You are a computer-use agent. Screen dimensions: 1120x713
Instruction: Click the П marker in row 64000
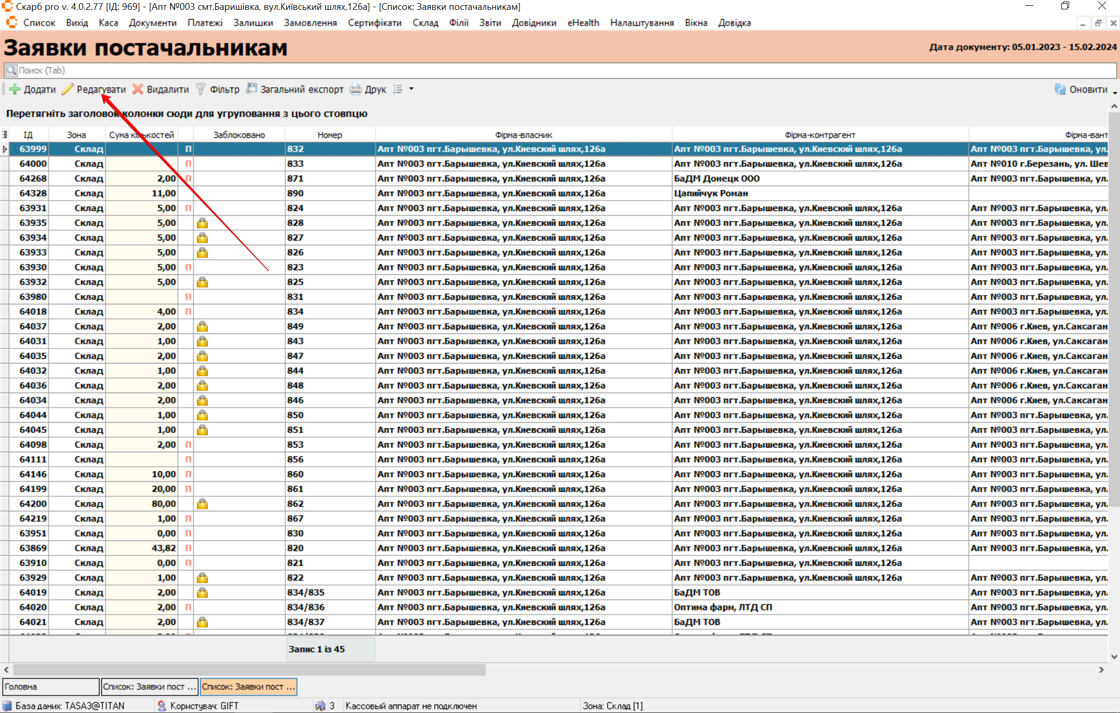(188, 164)
